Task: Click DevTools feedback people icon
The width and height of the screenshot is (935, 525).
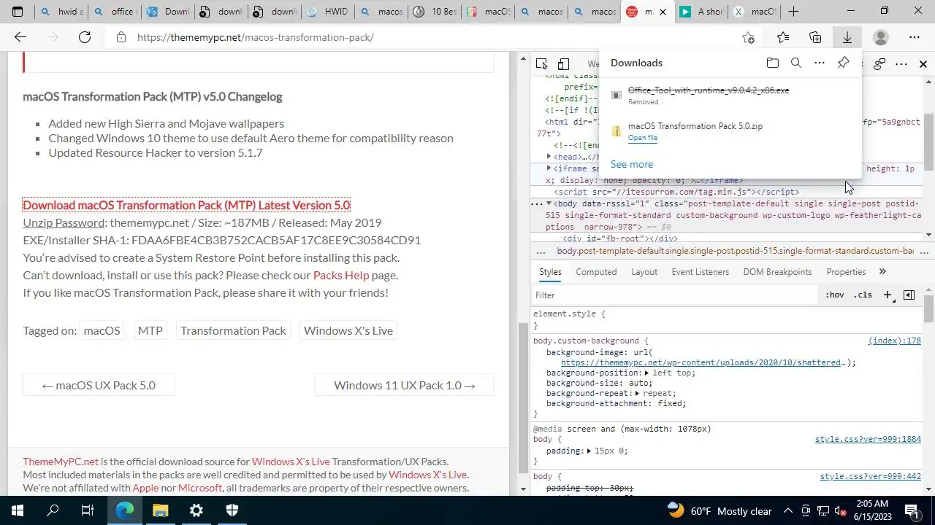Action: [x=879, y=64]
